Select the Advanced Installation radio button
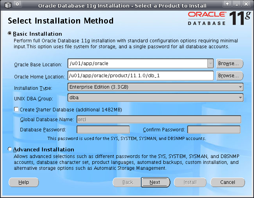 [x=10, y=149]
